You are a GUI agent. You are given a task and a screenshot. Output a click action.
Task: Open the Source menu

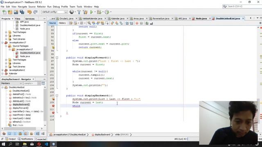[x=32, y=7]
